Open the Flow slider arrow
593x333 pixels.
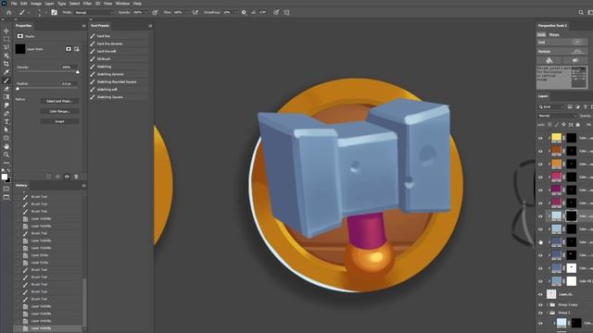pos(186,12)
